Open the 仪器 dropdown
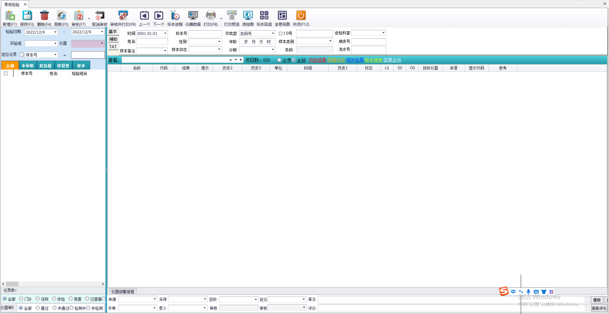The image size is (609, 314). click(102, 43)
